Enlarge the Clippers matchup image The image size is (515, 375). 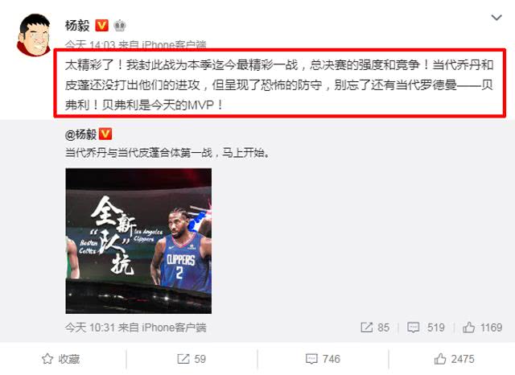(138, 241)
